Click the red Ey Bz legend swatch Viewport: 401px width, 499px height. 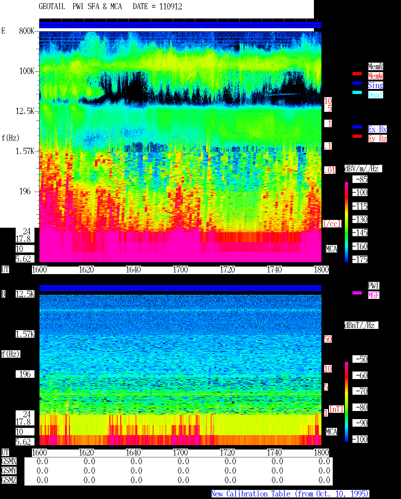point(357,136)
